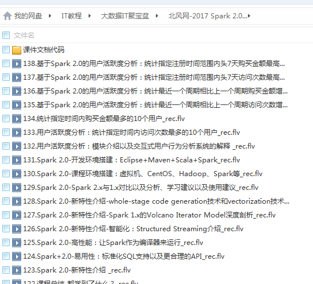
Task: Open file 133.用户活跃度分析 访问次数最多的10个用户
Action: (x=132, y=133)
